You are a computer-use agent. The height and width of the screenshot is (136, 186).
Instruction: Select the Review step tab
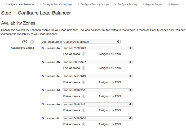point(174,4)
